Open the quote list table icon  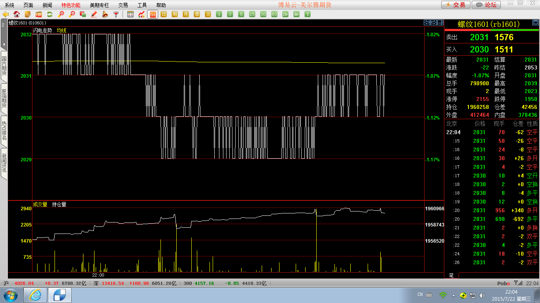tap(130, 14)
